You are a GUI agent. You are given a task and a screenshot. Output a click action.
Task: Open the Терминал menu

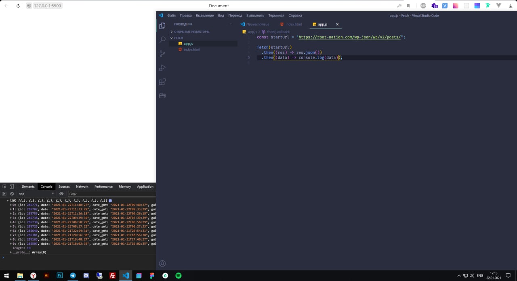(276, 15)
